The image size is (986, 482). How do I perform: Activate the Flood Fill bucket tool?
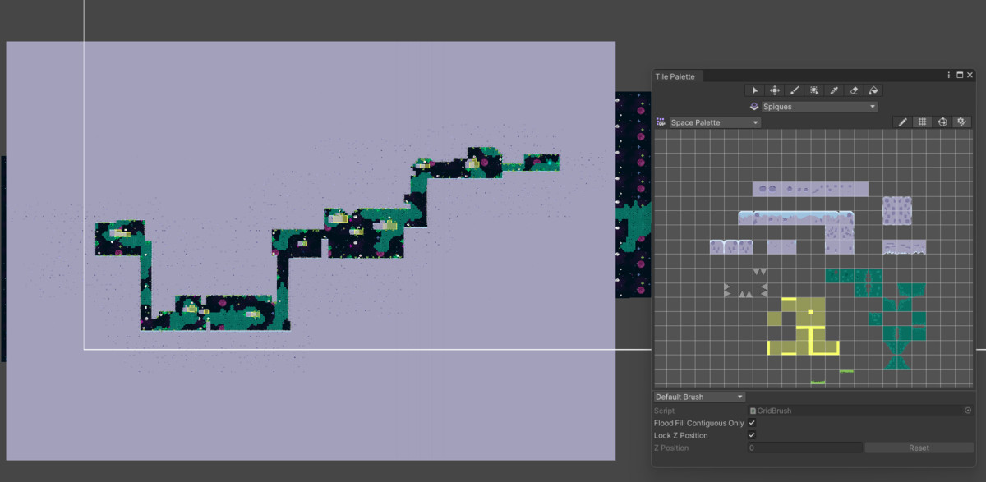click(x=873, y=90)
